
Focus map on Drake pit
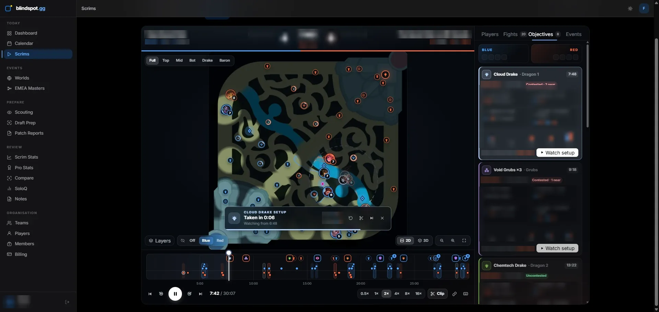click(207, 61)
